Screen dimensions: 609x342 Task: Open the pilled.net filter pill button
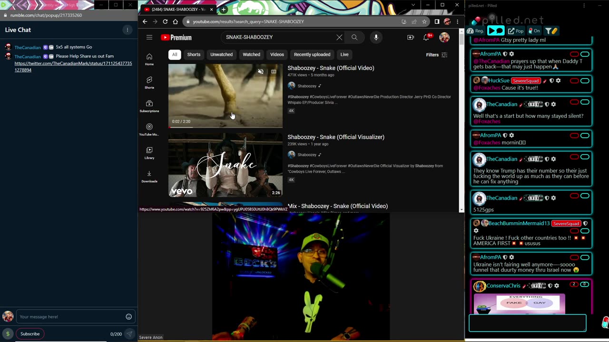tap(550, 31)
